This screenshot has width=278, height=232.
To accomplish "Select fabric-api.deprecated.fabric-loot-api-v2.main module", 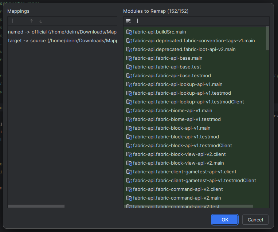I will point(184,50).
